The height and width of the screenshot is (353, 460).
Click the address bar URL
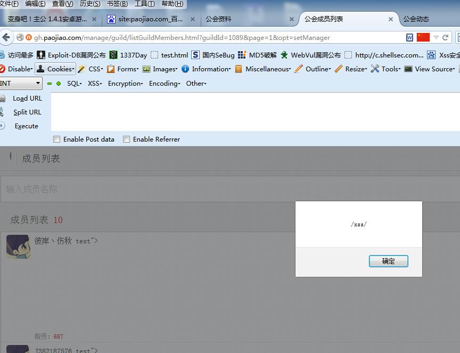[182, 38]
